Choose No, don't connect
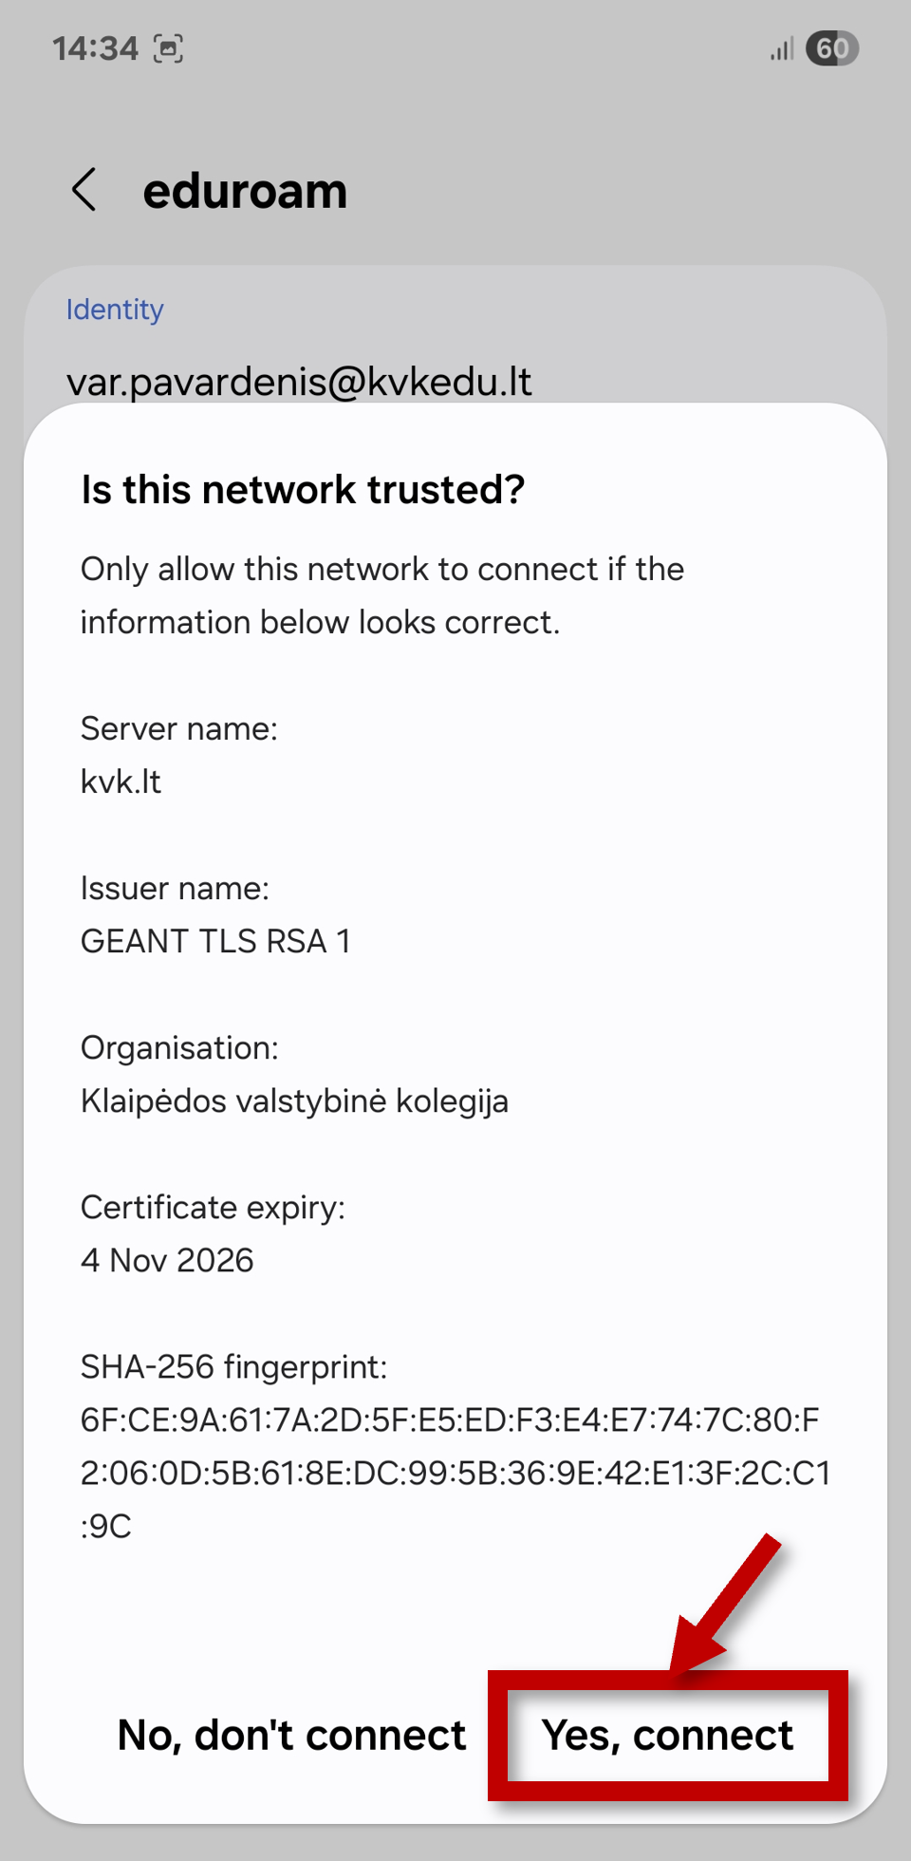The width and height of the screenshot is (911, 1861). [291, 1735]
